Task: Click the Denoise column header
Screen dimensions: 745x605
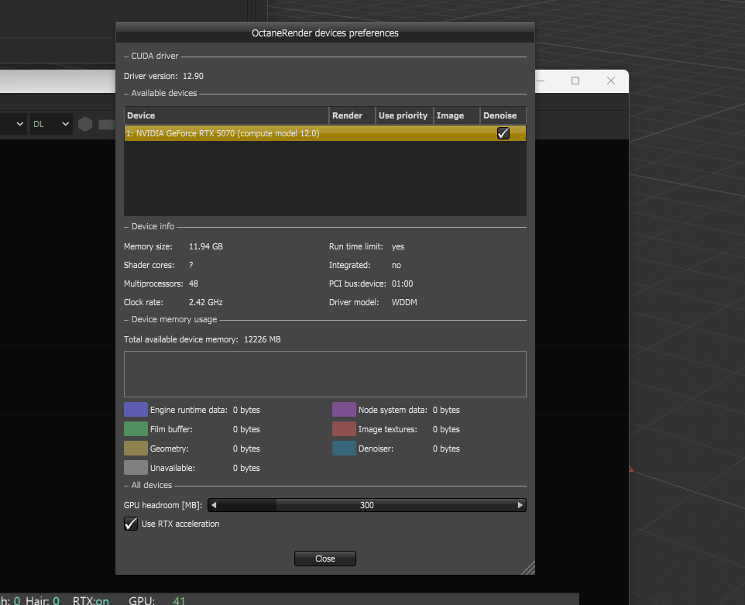Action: point(503,115)
